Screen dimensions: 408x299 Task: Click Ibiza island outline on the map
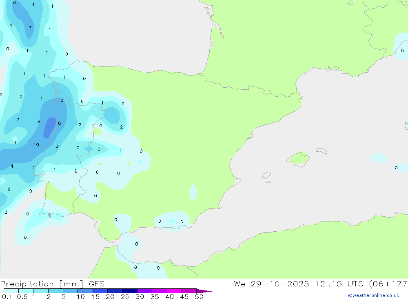[266, 175]
